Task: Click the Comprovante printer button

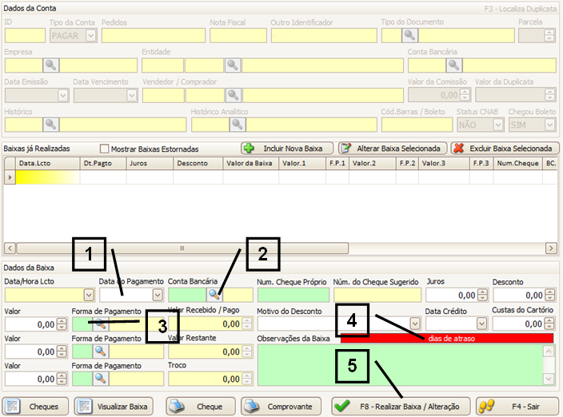Action: pyautogui.click(x=281, y=407)
